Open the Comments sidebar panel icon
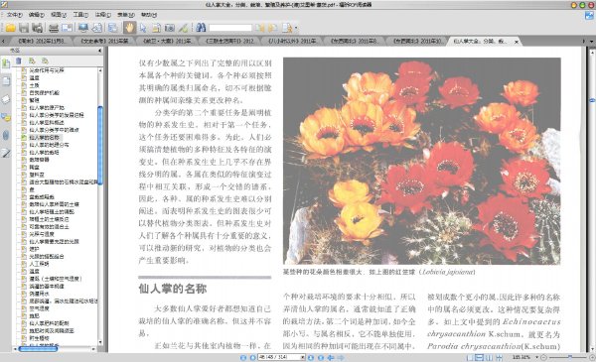This screenshot has width=596, height=362. pyautogui.click(x=6, y=118)
